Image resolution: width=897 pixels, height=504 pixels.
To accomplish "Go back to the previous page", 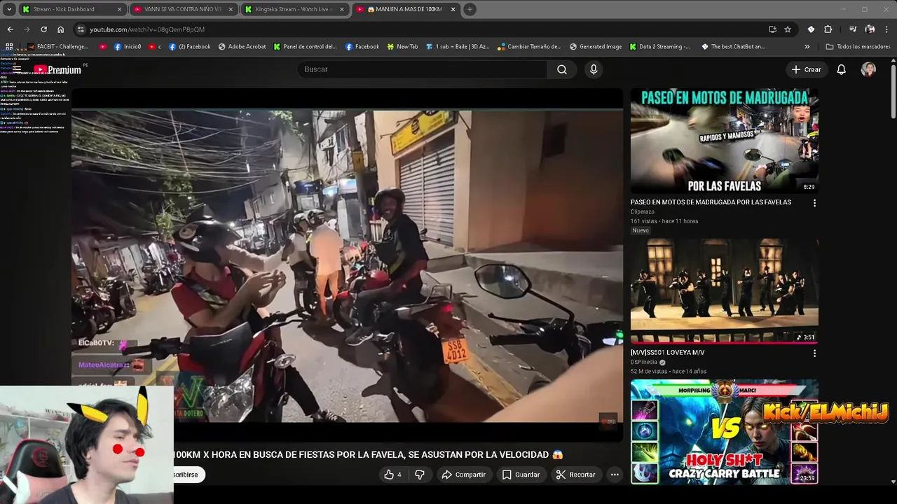I will 10,29.
